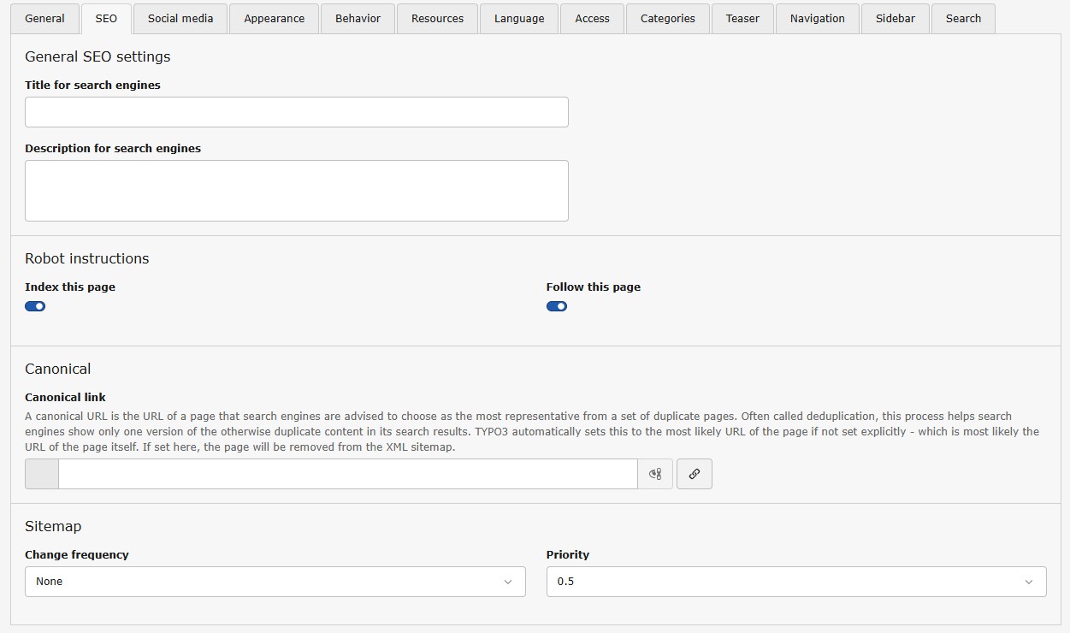1070x633 pixels.
Task: Switch to the General tab
Action: 44,19
